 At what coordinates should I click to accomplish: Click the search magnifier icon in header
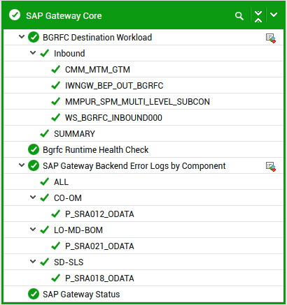coord(239,16)
